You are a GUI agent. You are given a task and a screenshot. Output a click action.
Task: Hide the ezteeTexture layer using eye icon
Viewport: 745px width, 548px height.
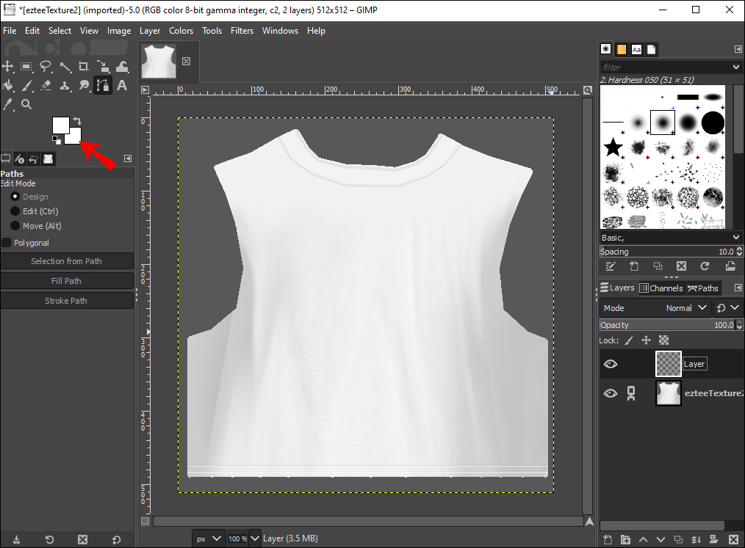(x=611, y=394)
